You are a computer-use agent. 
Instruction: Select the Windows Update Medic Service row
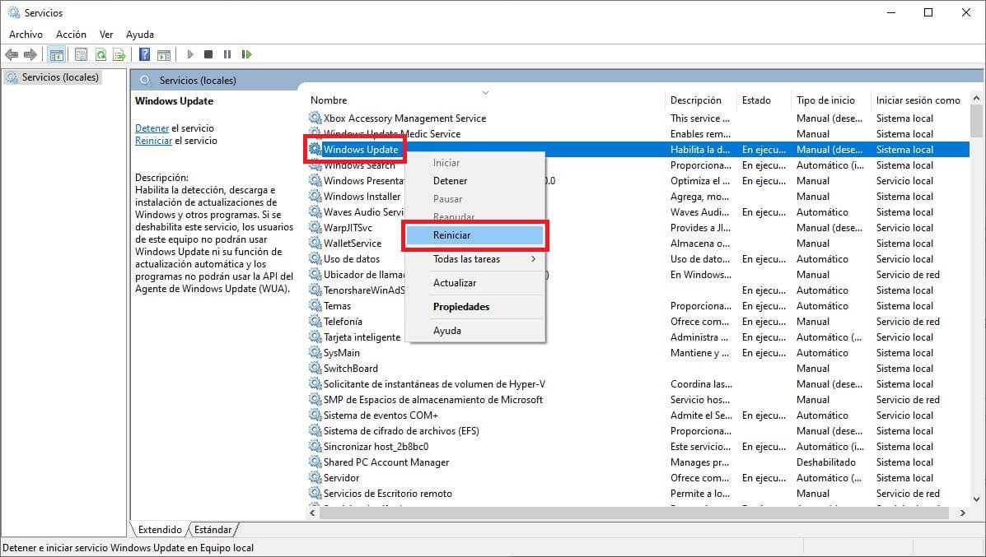coord(638,134)
